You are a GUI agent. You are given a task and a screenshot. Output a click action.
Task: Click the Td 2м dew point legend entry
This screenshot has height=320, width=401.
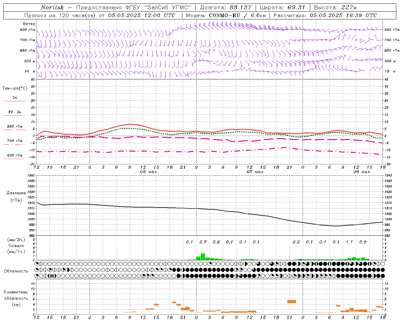pyautogui.click(x=15, y=112)
